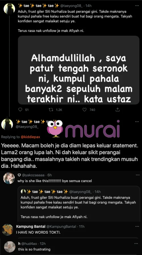
Task: Click the reply icon showing 51 replies
Action: (x=20, y=110)
